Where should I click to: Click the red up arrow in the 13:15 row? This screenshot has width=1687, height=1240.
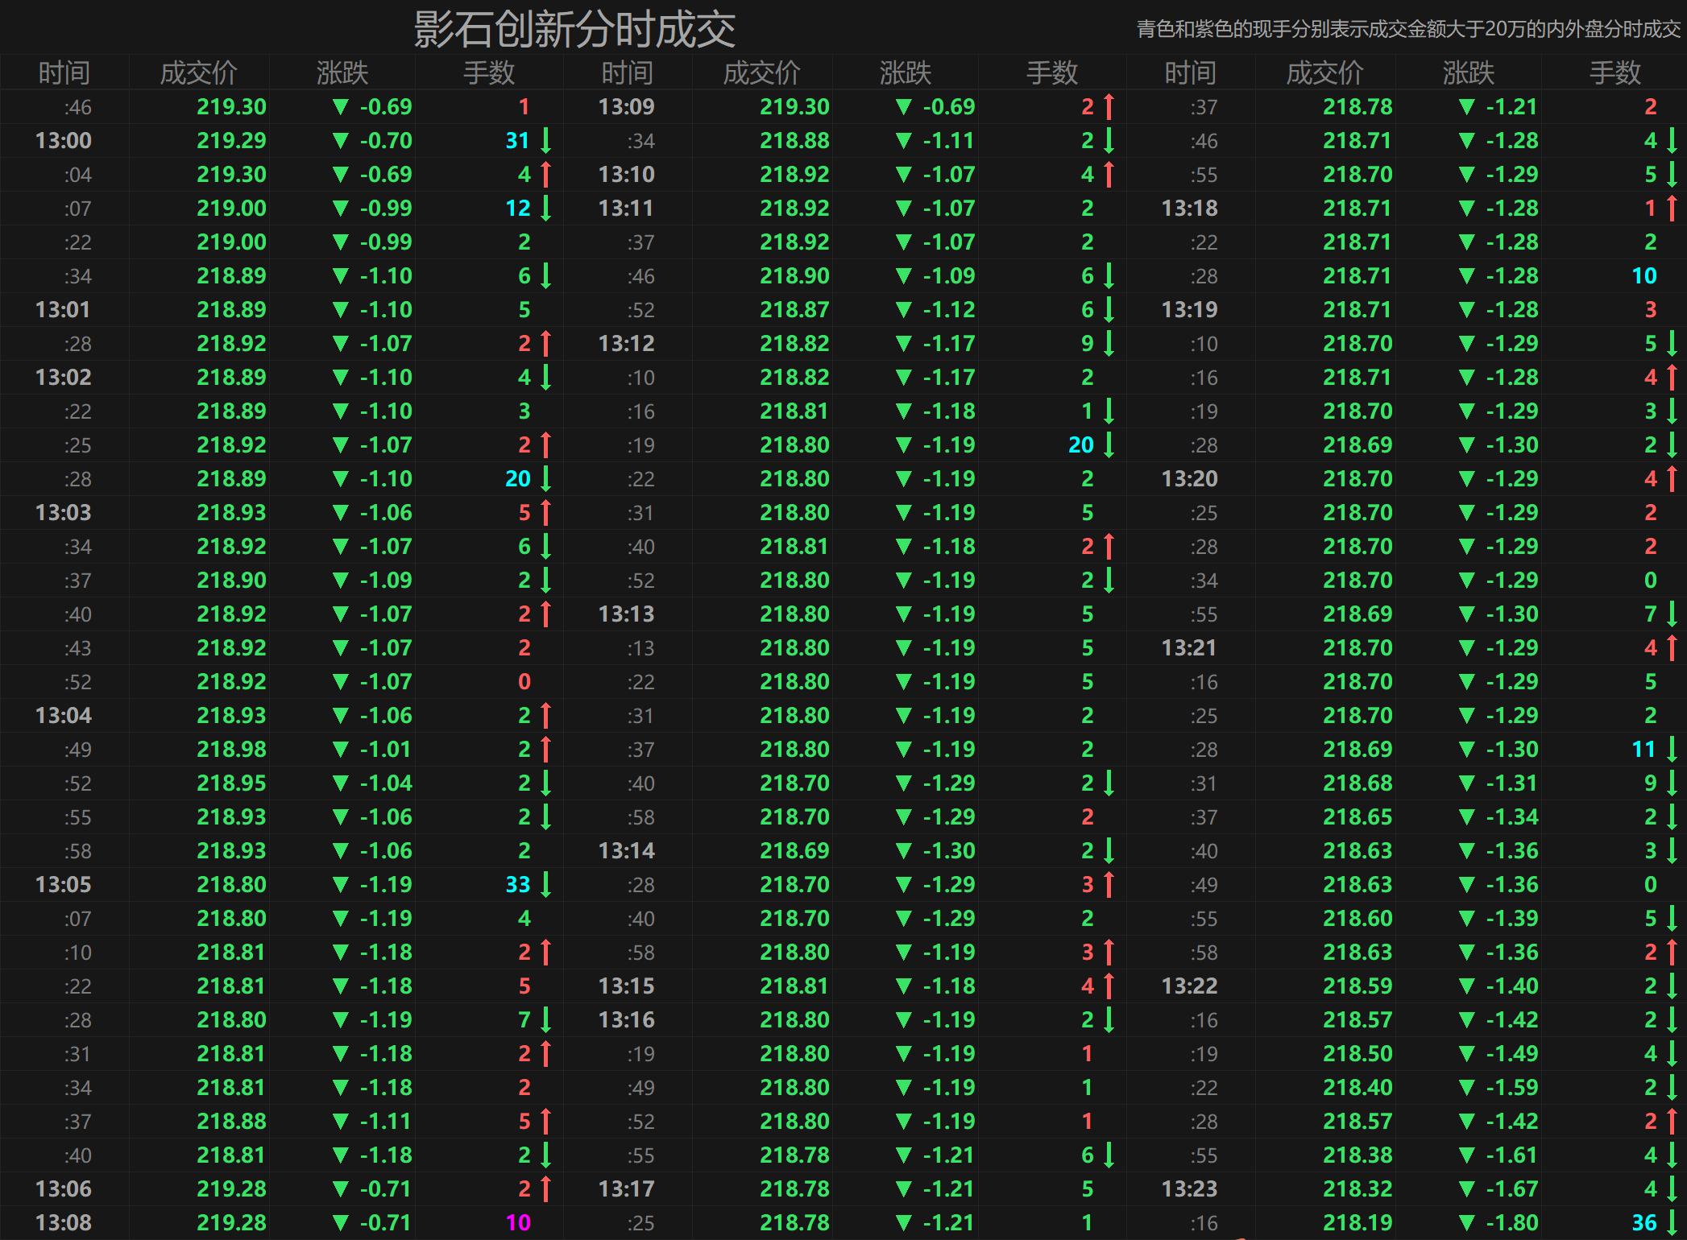coord(1109,986)
